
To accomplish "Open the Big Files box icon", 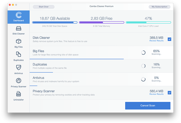I will coord(19,41).
